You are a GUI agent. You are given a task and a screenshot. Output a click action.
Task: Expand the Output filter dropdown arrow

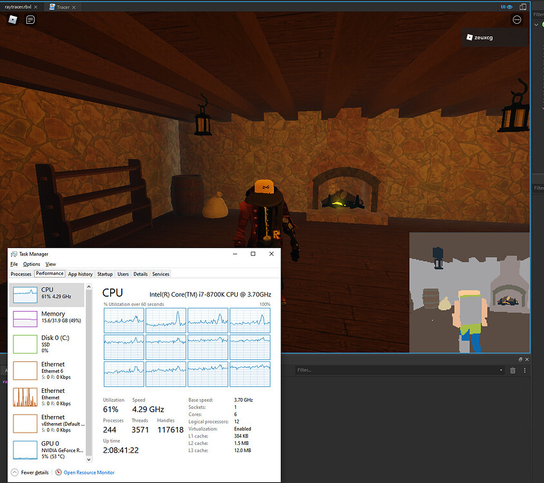click(501, 370)
